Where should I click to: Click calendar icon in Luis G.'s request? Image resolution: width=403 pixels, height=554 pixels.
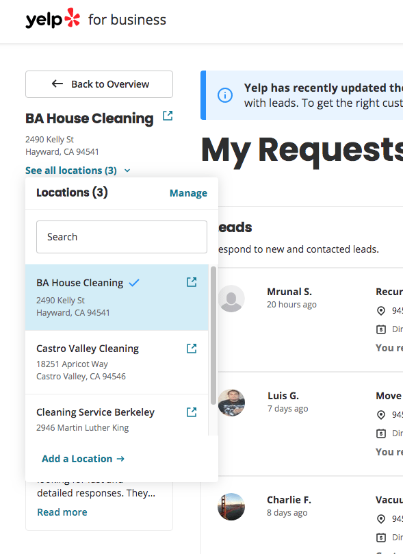(x=381, y=433)
